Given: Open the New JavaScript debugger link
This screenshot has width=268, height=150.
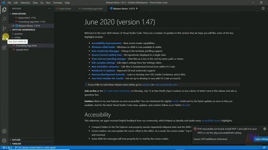Looking at the screenshot, I should tap(106, 51).
